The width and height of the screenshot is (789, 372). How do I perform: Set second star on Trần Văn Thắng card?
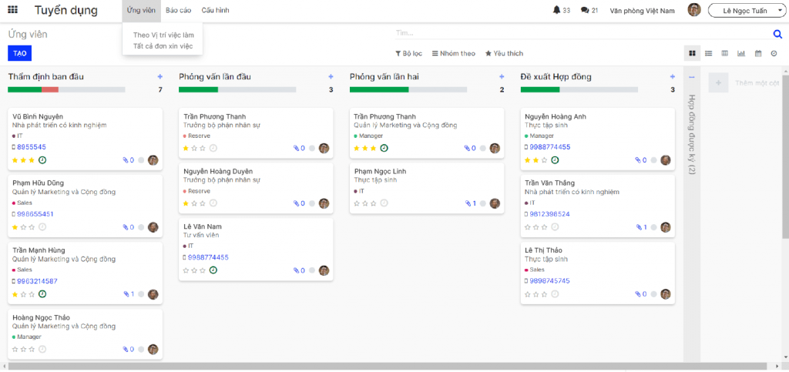[536, 227]
